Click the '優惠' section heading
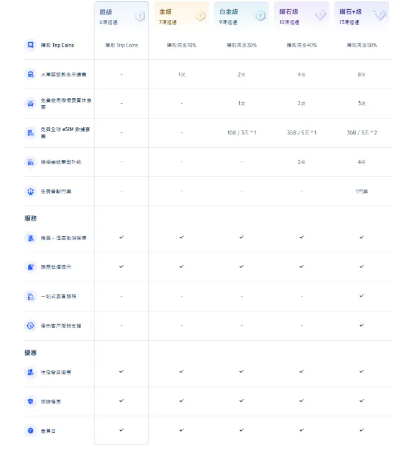This screenshot has height=449, width=415. pos(30,353)
